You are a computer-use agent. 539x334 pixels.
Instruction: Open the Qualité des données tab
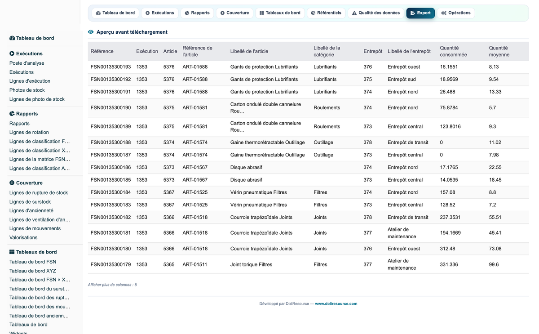coord(376,13)
